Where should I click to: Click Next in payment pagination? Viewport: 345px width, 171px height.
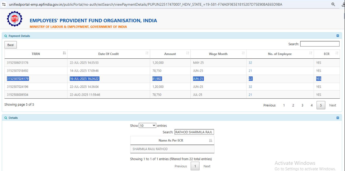pyautogui.click(x=333, y=105)
